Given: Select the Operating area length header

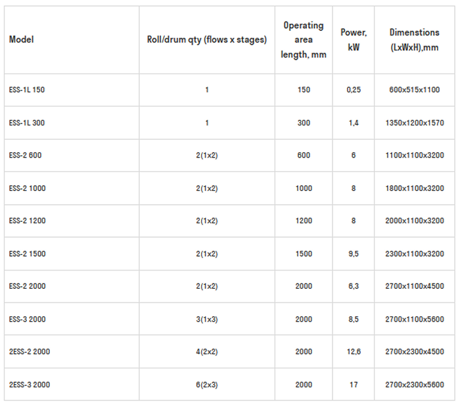Looking at the screenshot, I should (x=304, y=39).
